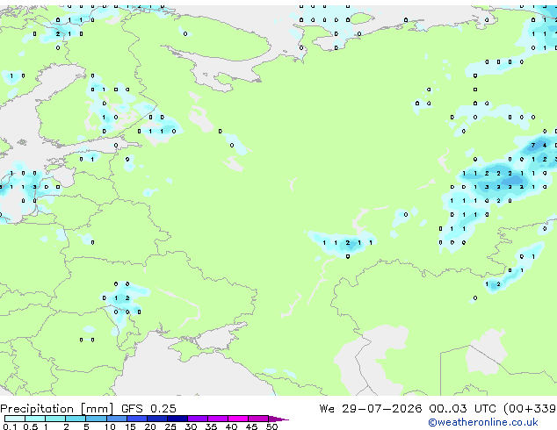Click the '10' legend scale label
The image size is (557, 430).
click(110, 426)
